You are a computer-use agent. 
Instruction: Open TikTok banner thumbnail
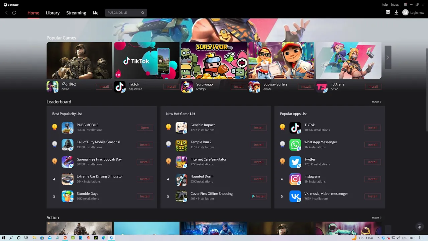pyautogui.click(x=147, y=60)
